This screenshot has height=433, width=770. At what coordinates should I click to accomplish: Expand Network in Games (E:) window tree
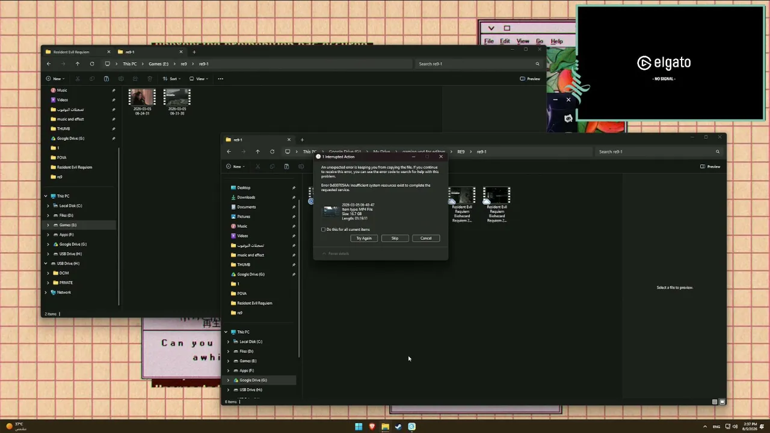(x=46, y=292)
